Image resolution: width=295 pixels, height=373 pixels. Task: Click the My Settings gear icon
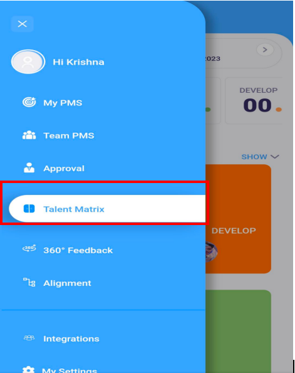(29, 369)
